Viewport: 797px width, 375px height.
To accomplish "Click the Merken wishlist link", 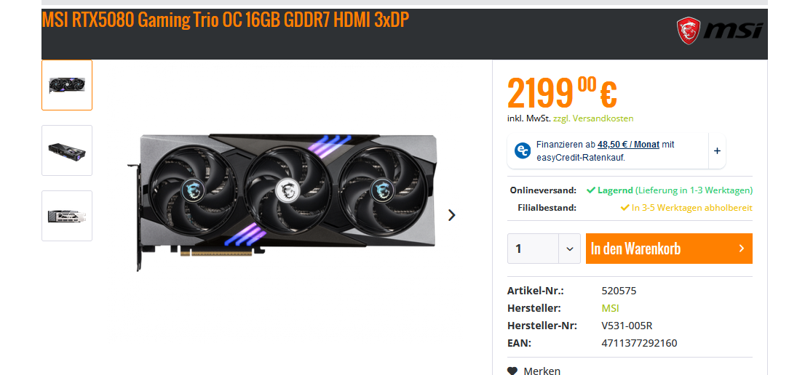I will coord(542,371).
